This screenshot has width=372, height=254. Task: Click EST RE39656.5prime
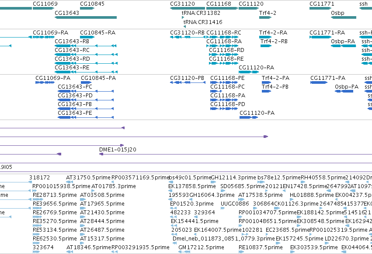point(55,204)
